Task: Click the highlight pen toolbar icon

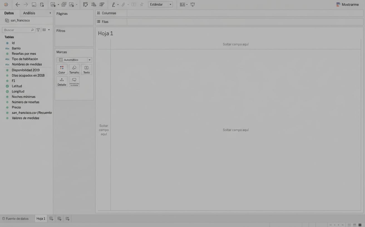Action: tap(113, 4)
